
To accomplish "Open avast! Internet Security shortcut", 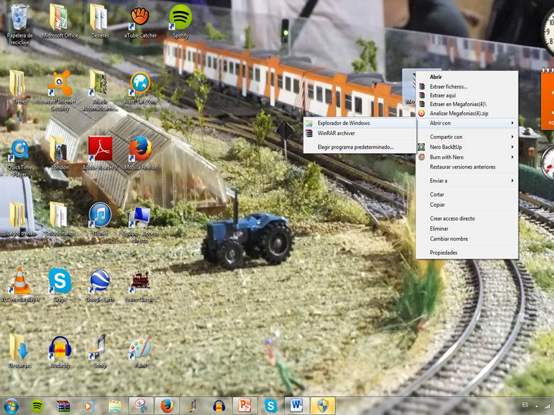I will 59,90.
